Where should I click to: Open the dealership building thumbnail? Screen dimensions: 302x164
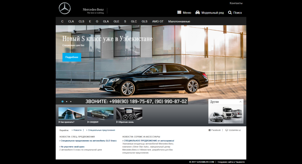tap(71, 113)
